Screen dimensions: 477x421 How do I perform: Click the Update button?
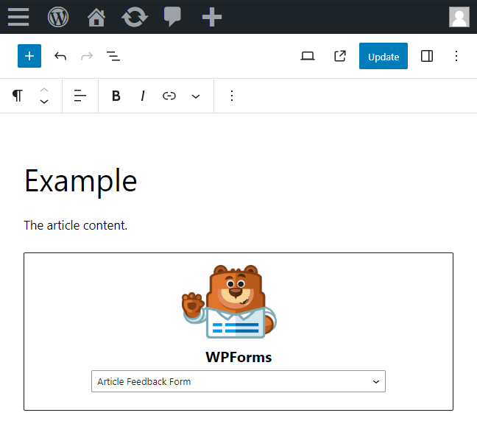coord(383,56)
